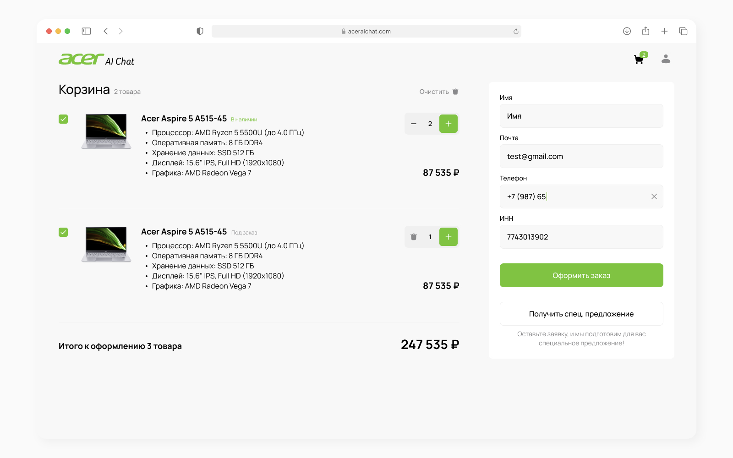This screenshot has width=733, height=458.
Task: Click the Acer AI Chat logo
Action: pos(97,60)
